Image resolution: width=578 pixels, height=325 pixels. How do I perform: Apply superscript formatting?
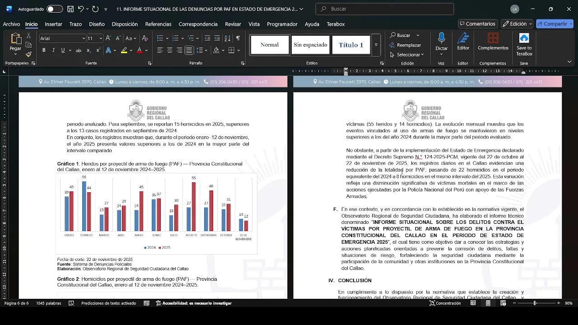[98, 50]
